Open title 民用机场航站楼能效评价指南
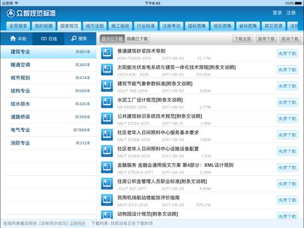This screenshot has height=228, width=304. coord(148,198)
